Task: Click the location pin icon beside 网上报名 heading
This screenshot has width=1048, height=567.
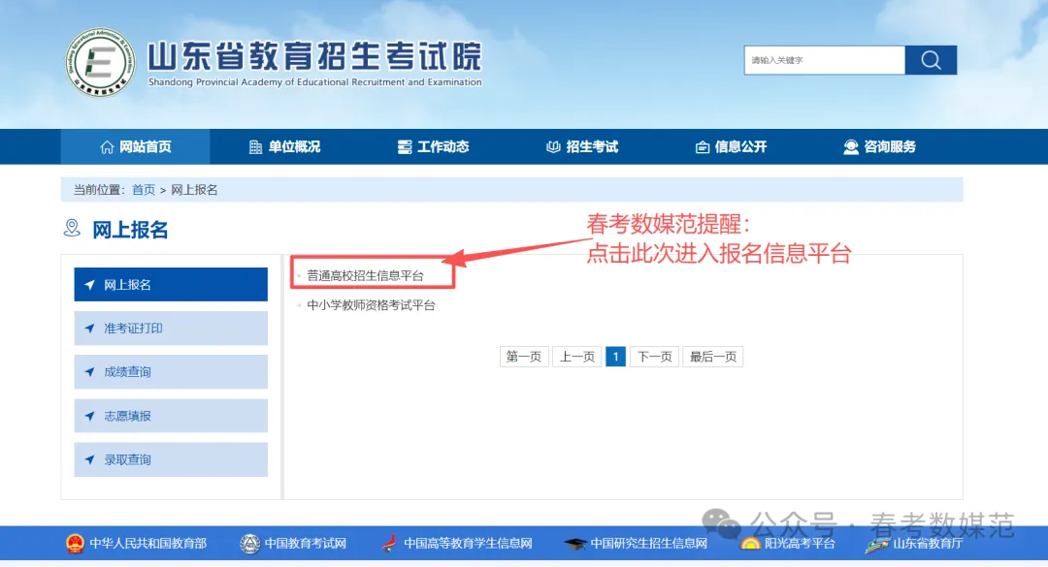Action: (72, 229)
